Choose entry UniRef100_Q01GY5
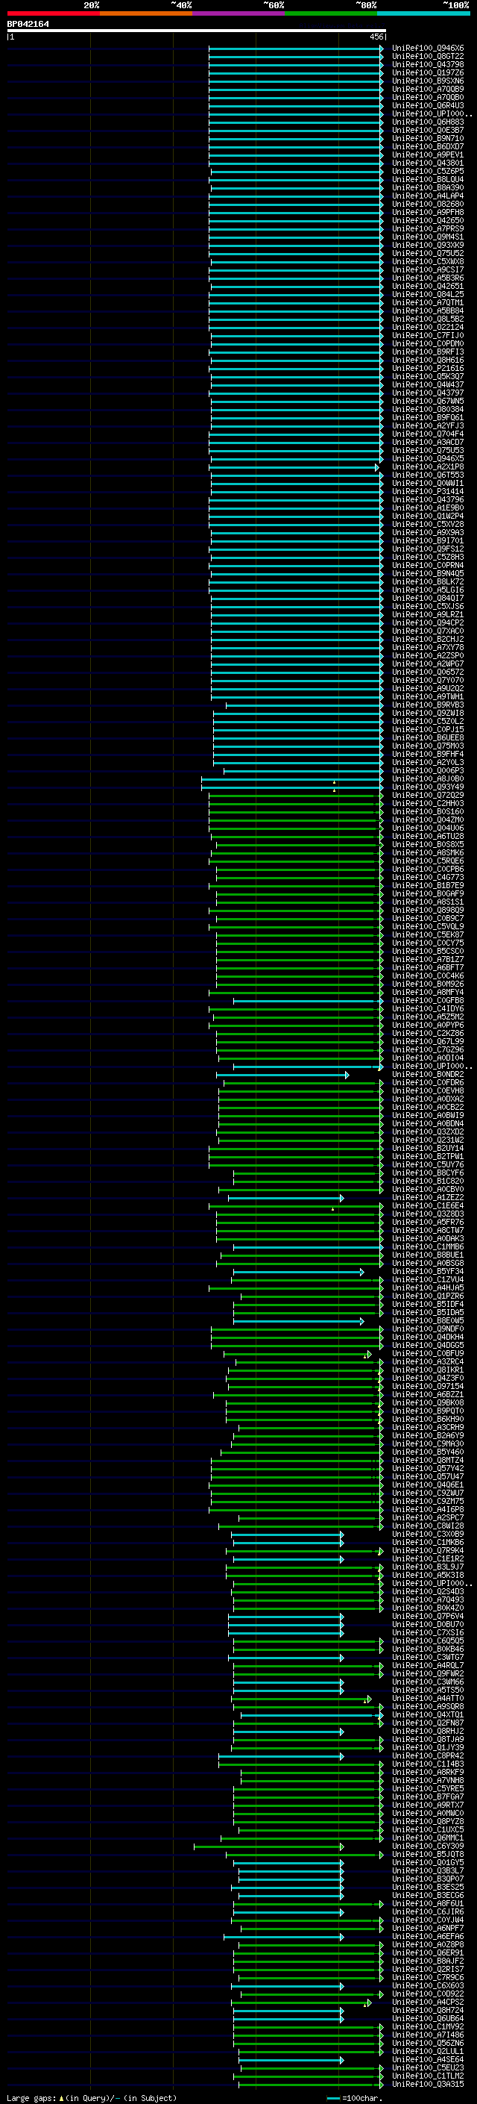477x2104 pixels. (x=427, y=1862)
